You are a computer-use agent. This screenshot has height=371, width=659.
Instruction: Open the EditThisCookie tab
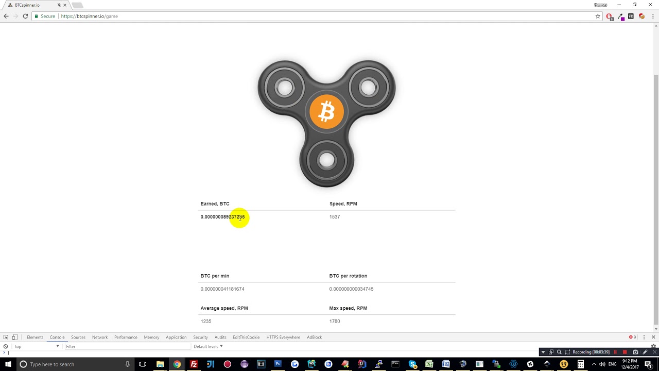click(246, 338)
